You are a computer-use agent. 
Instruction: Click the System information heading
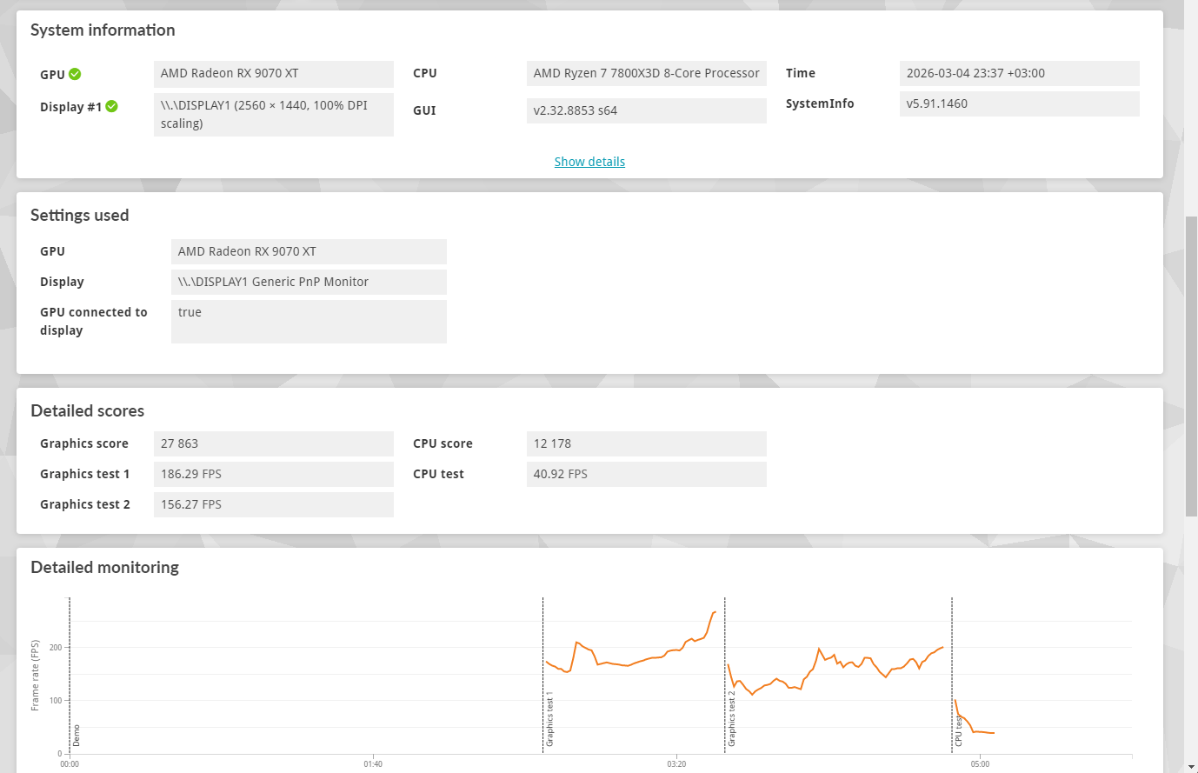pyautogui.click(x=103, y=30)
